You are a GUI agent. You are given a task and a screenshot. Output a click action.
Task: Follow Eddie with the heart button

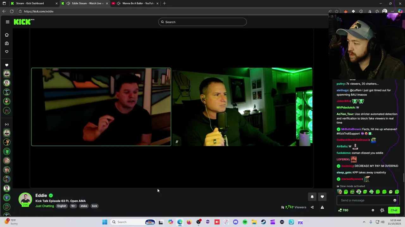322,197
